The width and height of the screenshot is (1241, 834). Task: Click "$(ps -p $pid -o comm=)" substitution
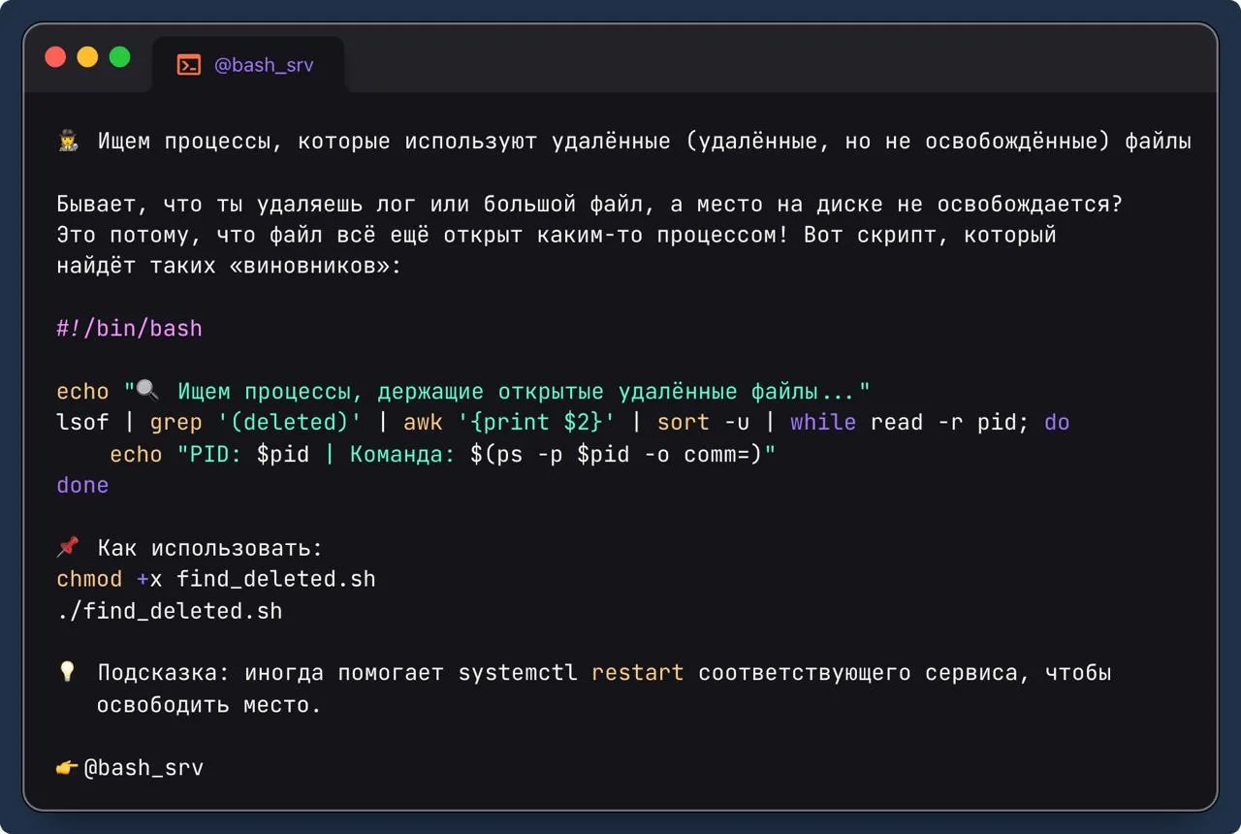(616, 454)
